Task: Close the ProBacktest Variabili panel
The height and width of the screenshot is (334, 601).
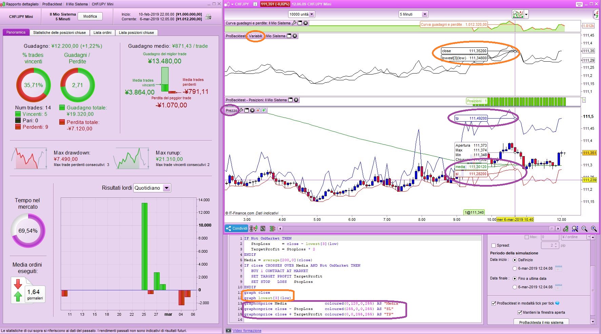Action: click(x=295, y=36)
